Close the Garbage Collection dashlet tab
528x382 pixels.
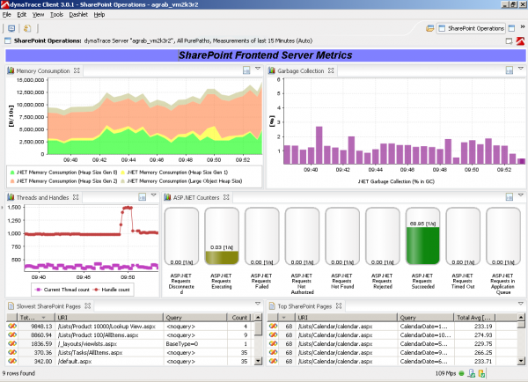(x=331, y=70)
